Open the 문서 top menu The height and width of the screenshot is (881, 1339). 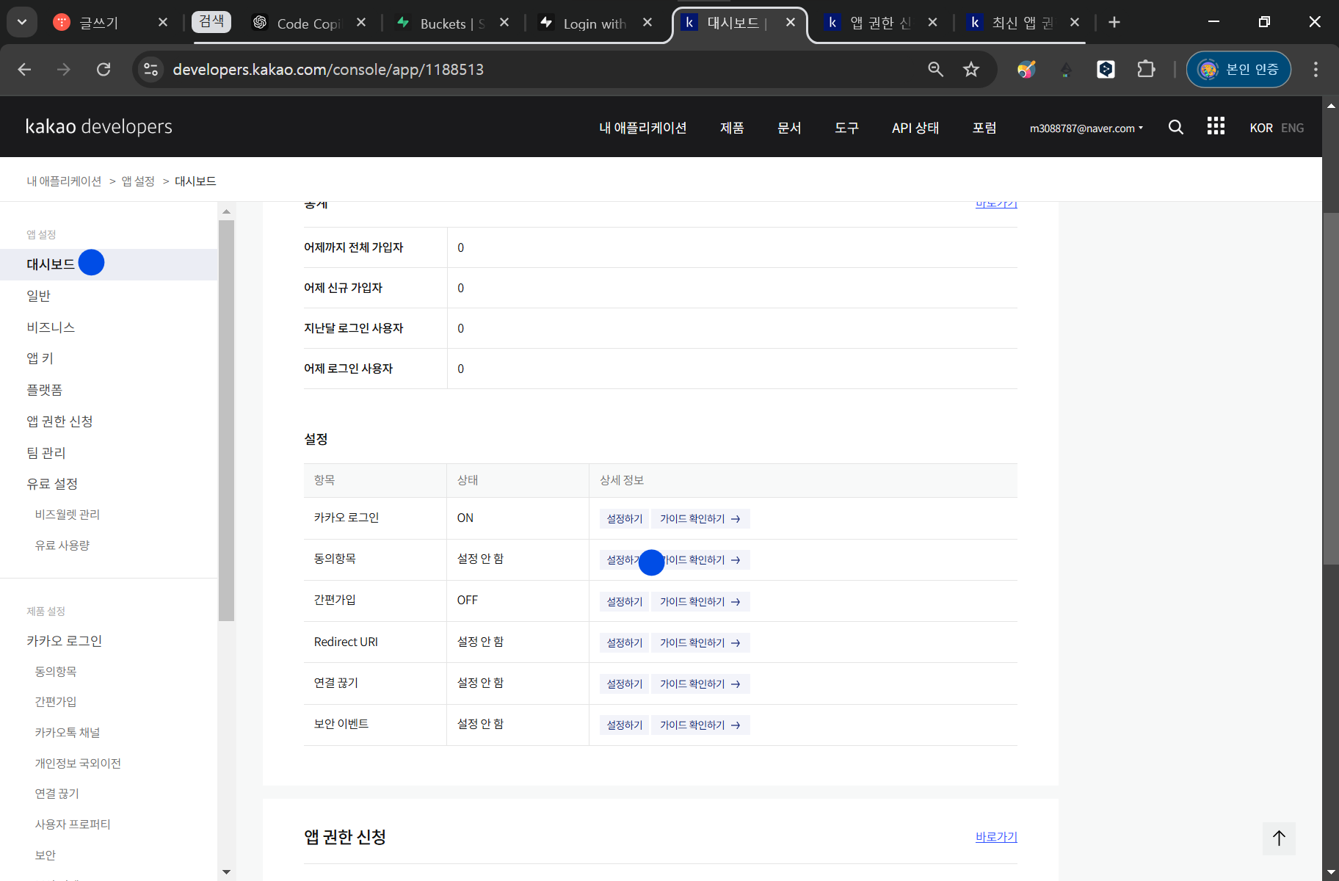point(789,128)
